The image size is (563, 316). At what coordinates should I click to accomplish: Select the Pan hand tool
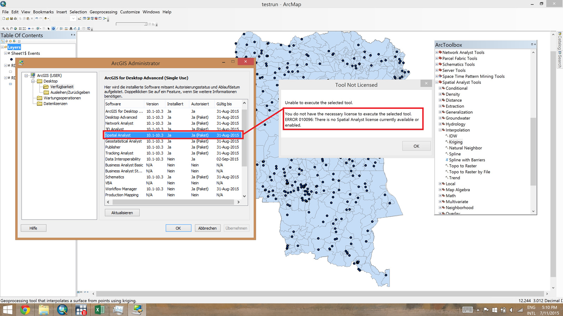[11, 29]
